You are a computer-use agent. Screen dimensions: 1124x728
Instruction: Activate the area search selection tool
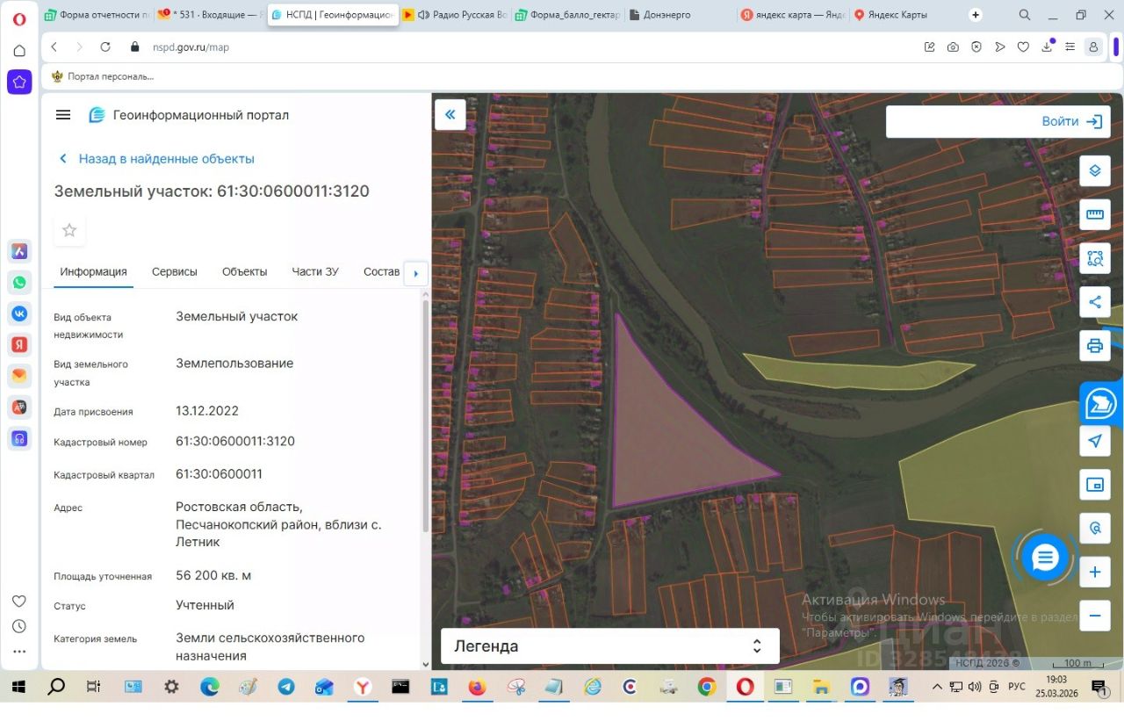pyautogui.click(x=1094, y=258)
